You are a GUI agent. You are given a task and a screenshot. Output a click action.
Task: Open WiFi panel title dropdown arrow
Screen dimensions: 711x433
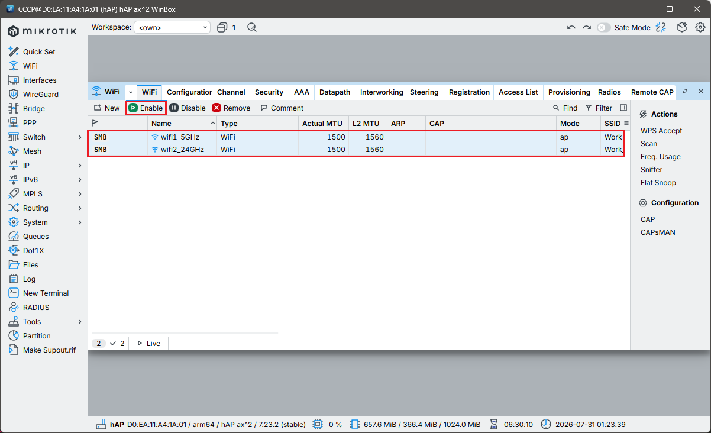[131, 92]
